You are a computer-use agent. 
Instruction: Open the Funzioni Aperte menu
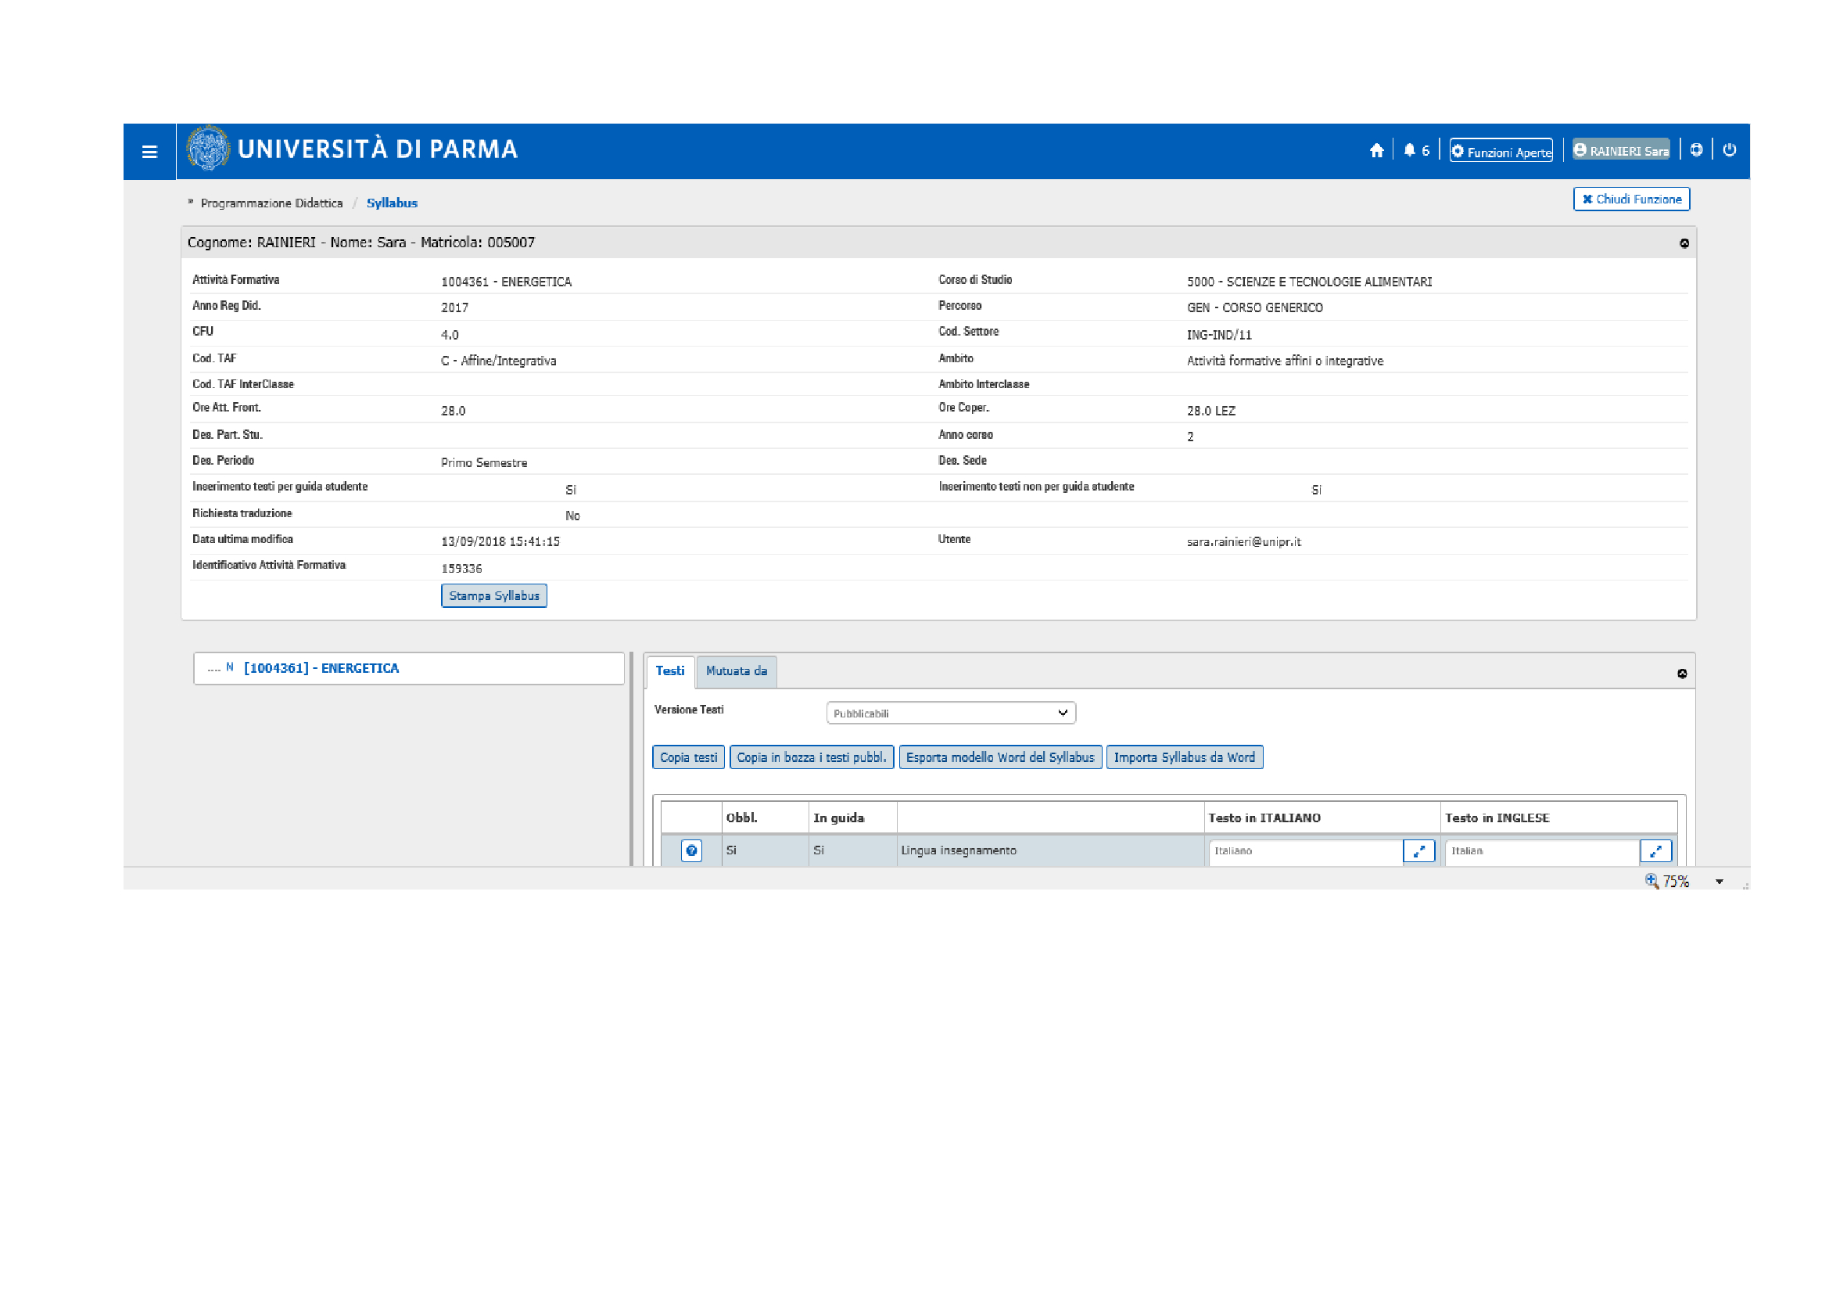click(x=1501, y=150)
